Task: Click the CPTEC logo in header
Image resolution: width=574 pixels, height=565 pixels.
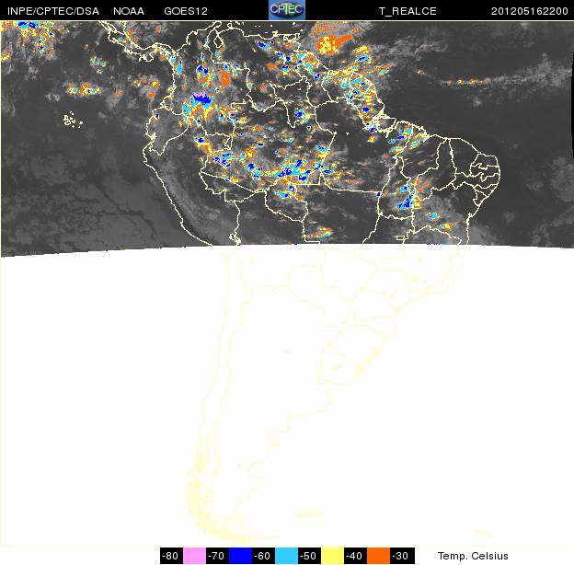Action: (287, 9)
